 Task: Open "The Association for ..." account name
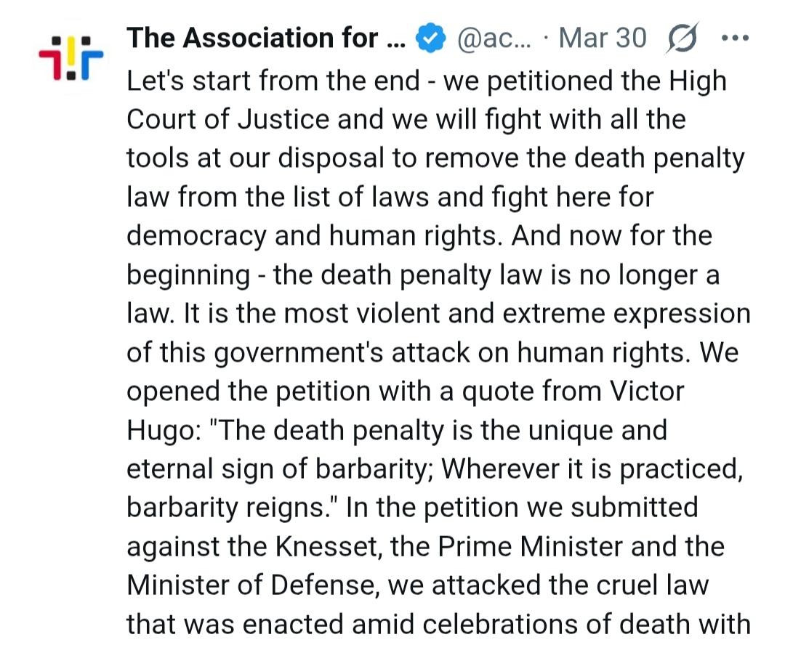click(x=265, y=38)
